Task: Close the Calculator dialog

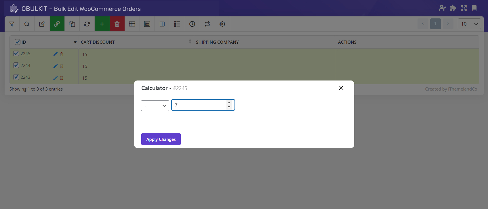Action: coord(341,88)
